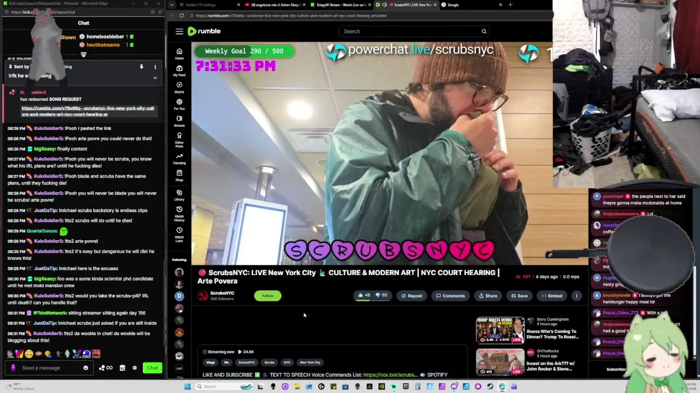The image size is (700, 393).
Task: Open Watch History in Rumble sidebar
Action: tap(179, 214)
